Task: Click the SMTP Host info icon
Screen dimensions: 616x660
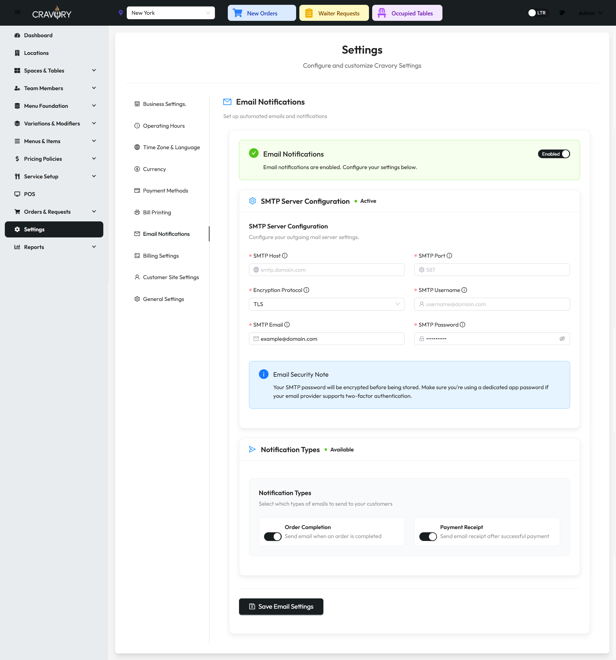Action: pos(285,256)
